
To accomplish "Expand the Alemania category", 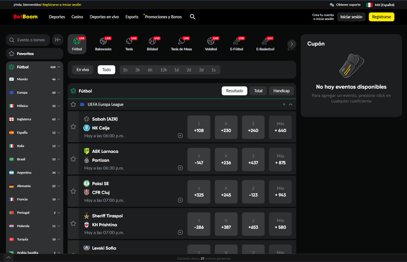I will [x=59, y=186].
